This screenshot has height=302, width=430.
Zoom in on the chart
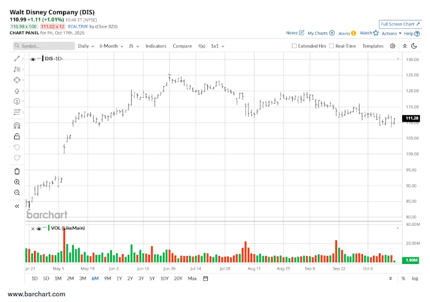point(17,182)
